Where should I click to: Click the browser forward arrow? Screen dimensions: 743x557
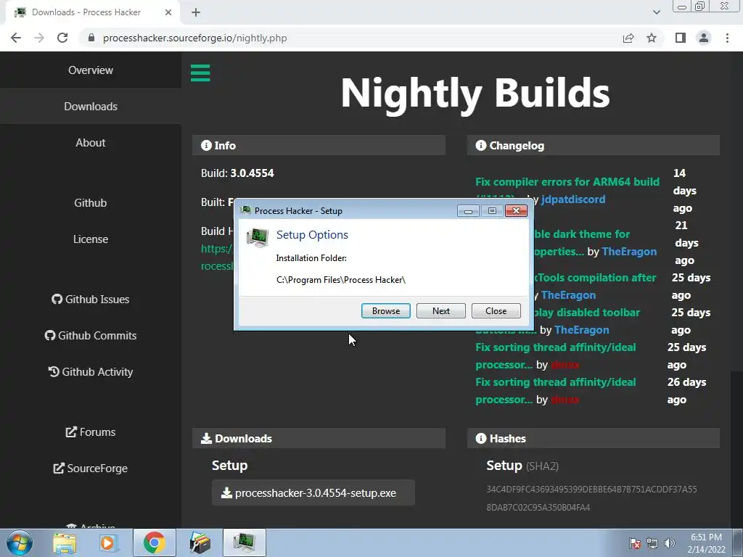point(39,38)
